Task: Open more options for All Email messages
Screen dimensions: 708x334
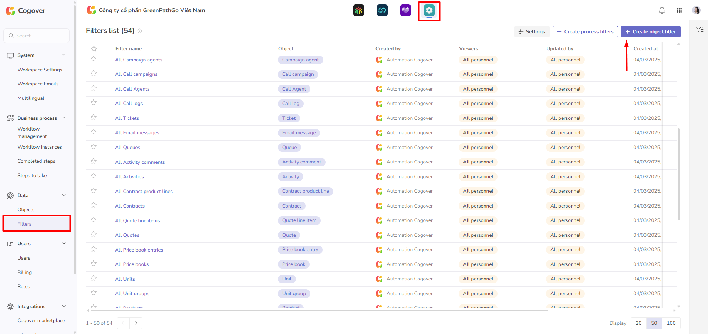Action: tap(668, 133)
